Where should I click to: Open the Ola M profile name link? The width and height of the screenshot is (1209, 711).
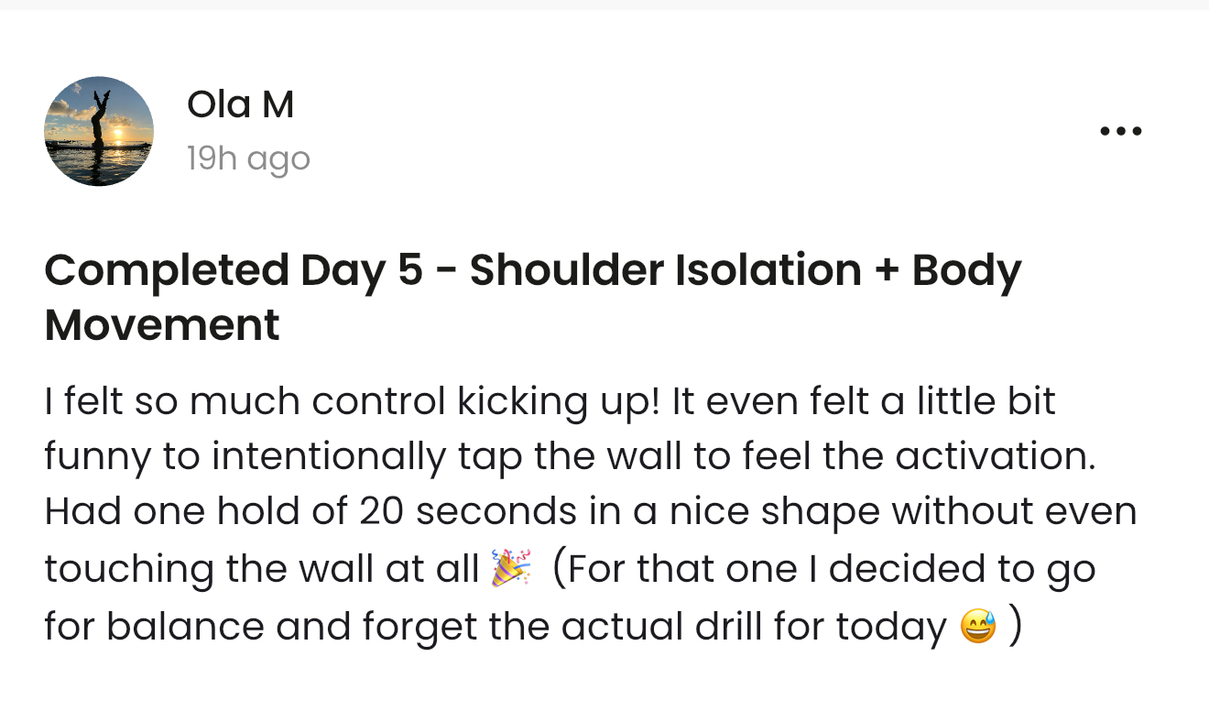[240, 104]
